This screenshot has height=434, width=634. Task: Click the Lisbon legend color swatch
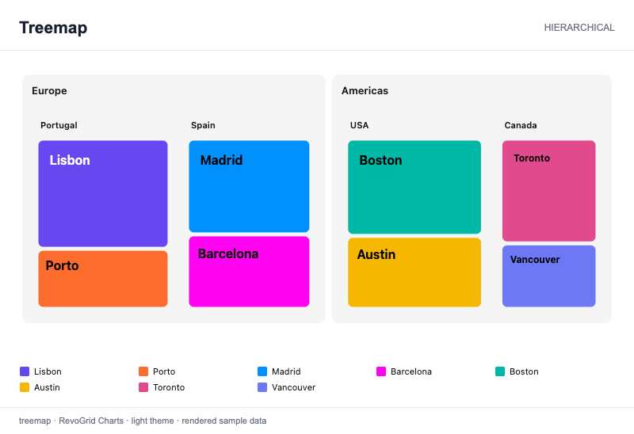(x=25, y=371)
